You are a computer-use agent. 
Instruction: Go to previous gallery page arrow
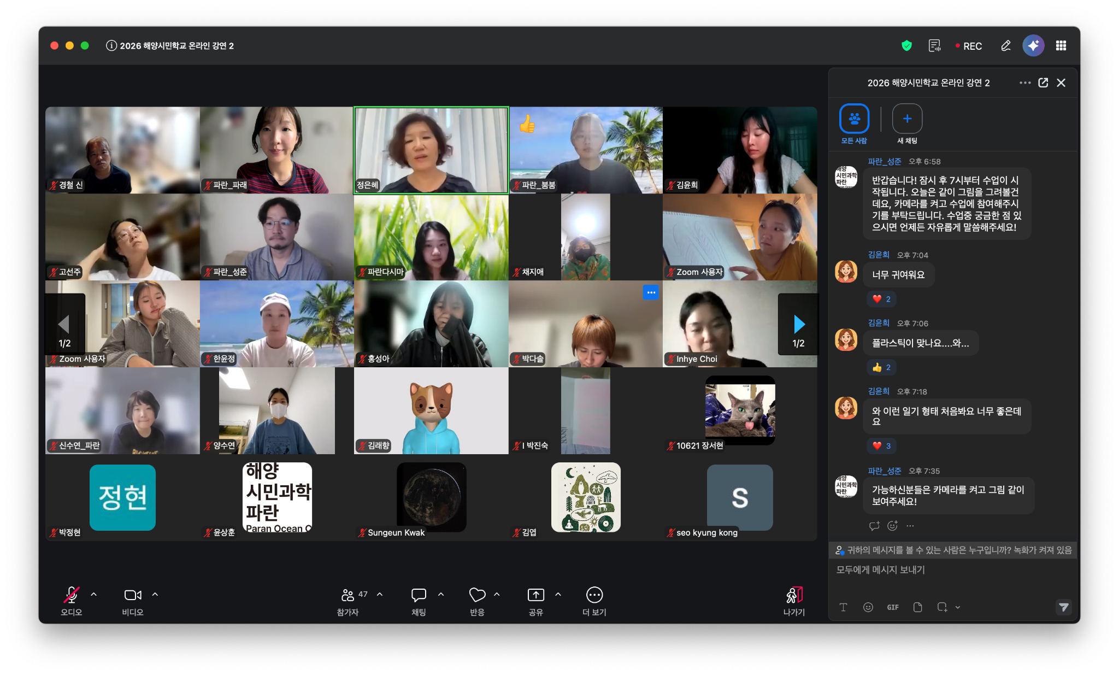pyautogui.click(x=64, y=325)
